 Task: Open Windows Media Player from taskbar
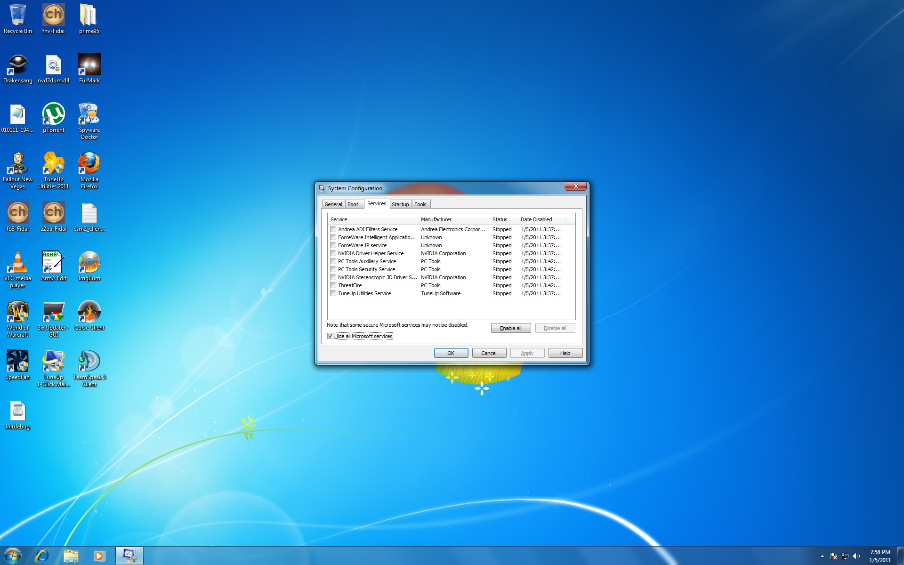[x=99, y=556]
